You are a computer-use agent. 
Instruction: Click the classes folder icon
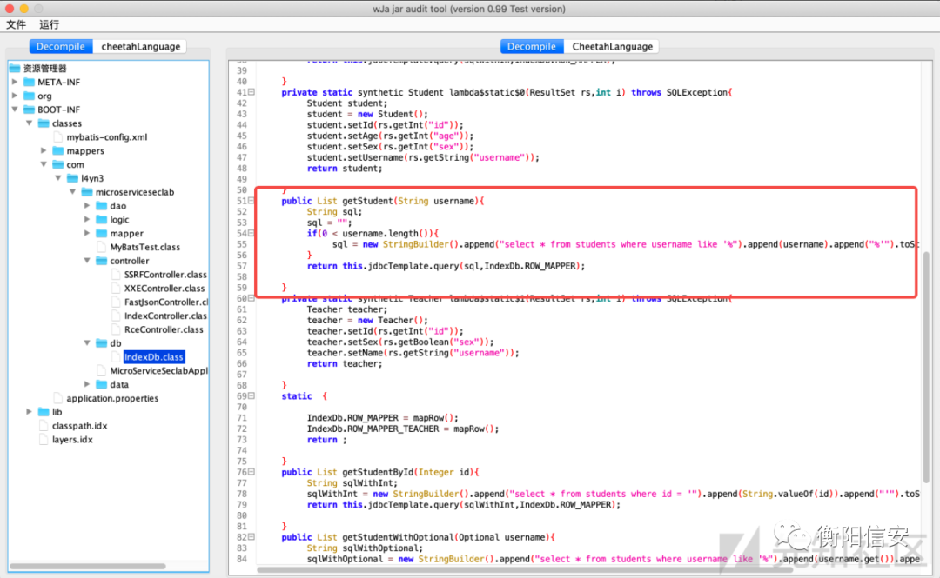[x=44, y=123]
